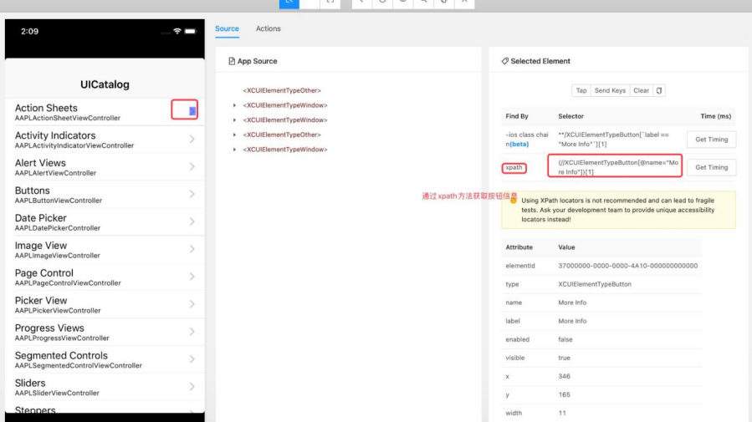
Task: Expand the last XCUIElementTypeWindow node
Action: pyautogui.click(x=234, y=150)
